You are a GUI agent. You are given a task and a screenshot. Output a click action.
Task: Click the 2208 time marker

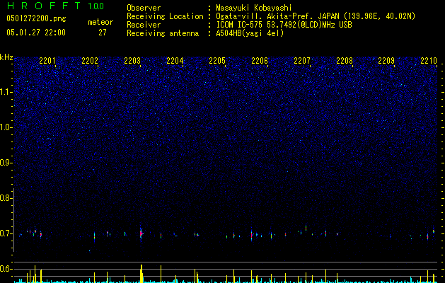point(345,61)
